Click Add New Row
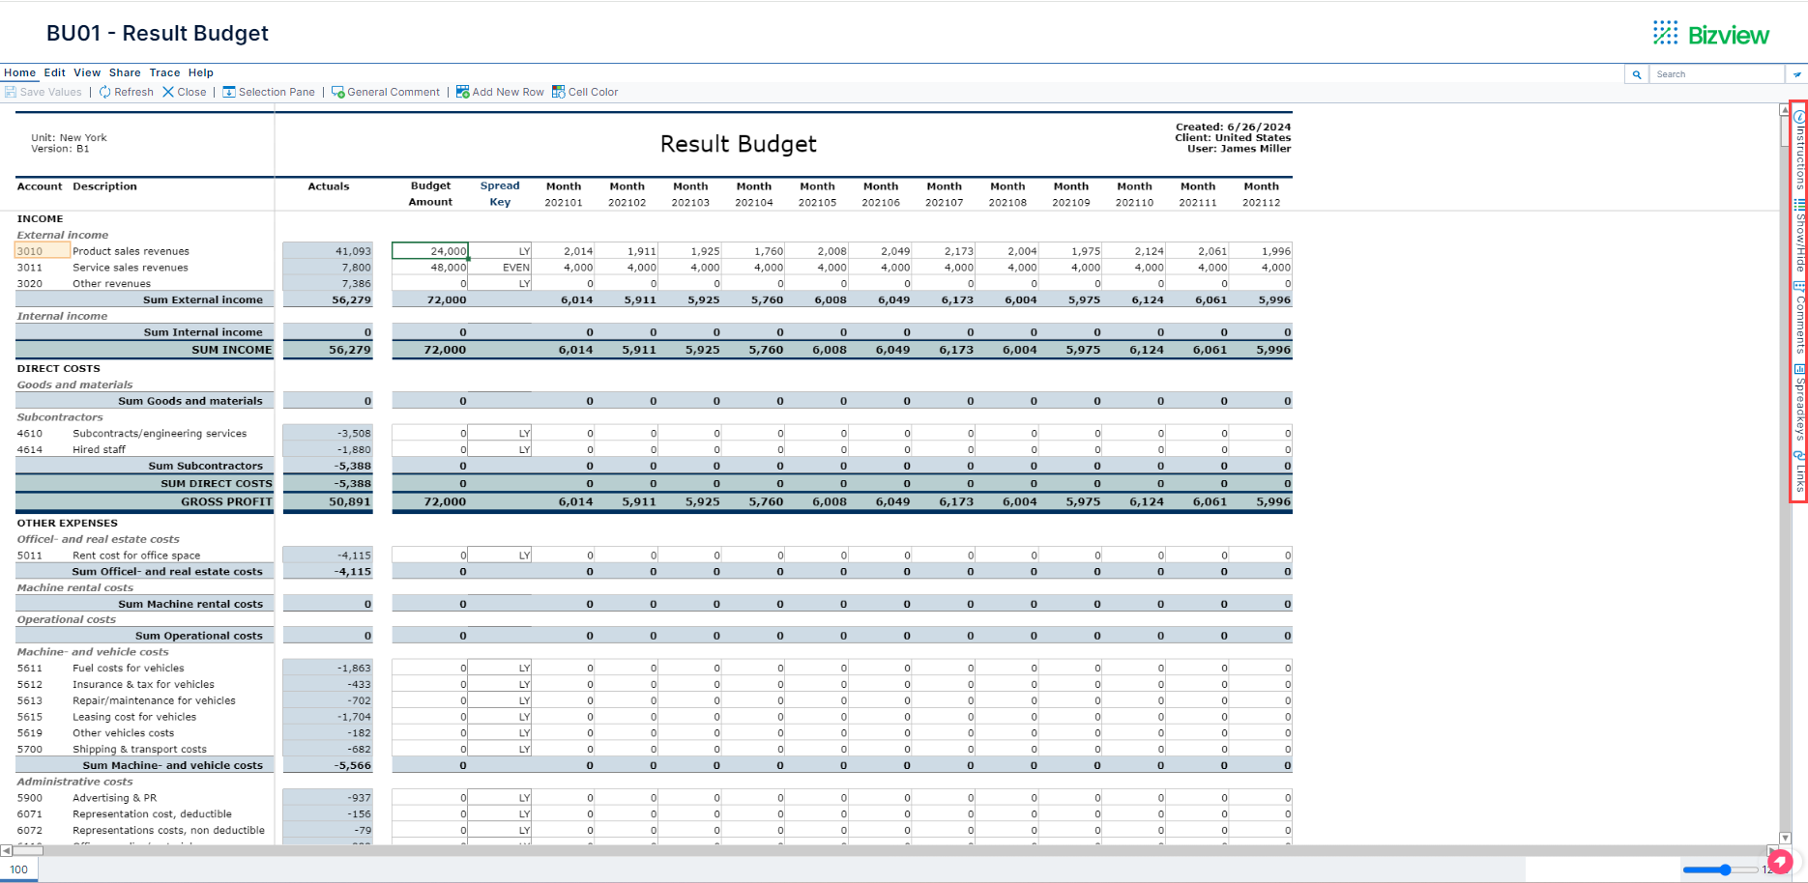1808x883 pixels. pos(500,92)
